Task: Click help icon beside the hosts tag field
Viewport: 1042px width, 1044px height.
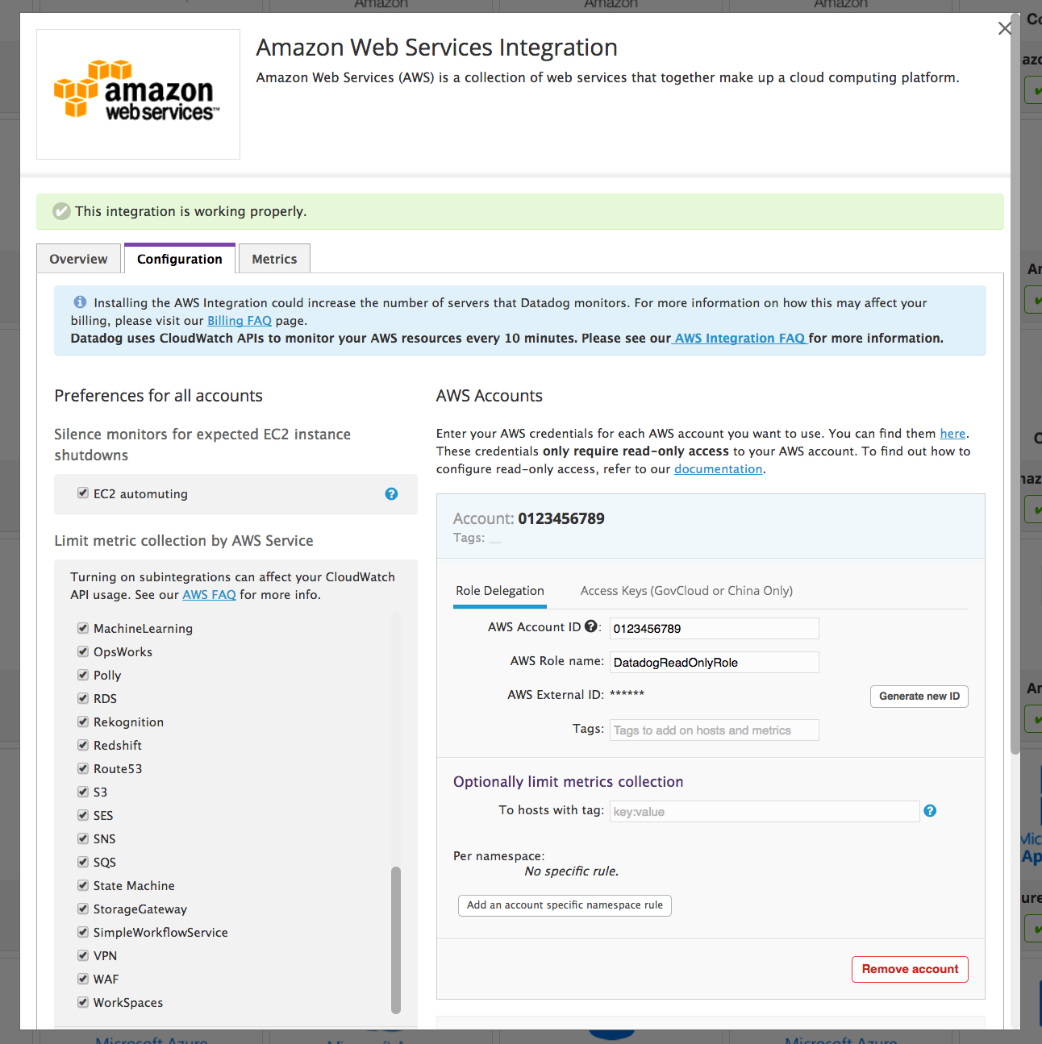Action: tap(930, 811)
